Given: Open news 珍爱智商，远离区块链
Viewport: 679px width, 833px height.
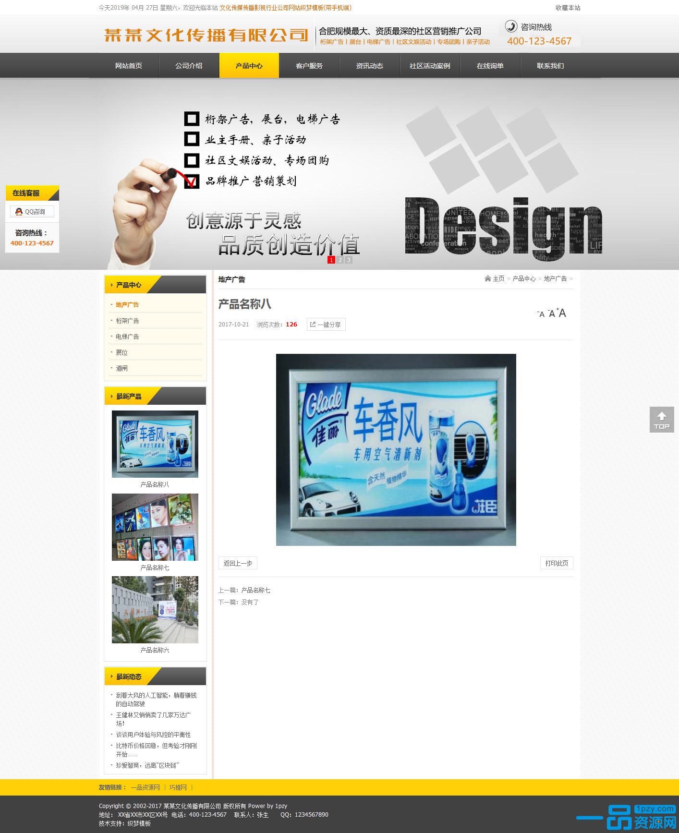Looking at the screenshot, I should click(147, 765).
